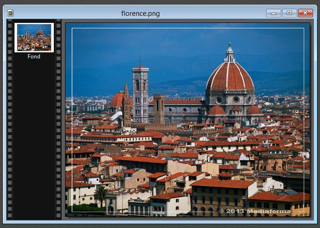Click the lantern atop the cathedral dome
This screenshot has height=228, width=320.
click(x=230, y=52)
